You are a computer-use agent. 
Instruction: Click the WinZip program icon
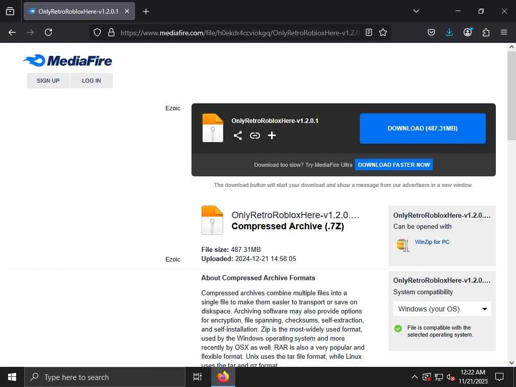point(403,245)
